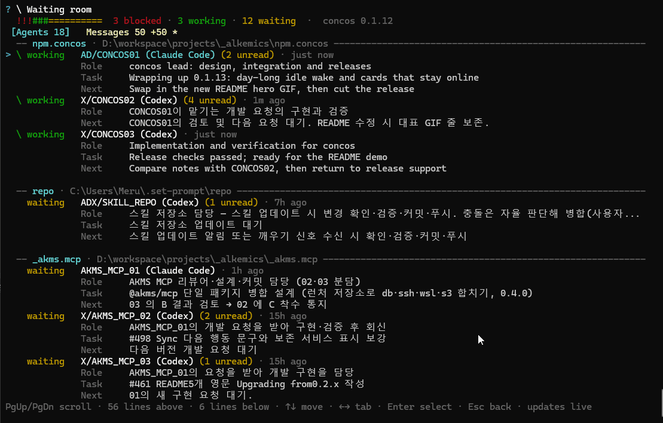The image size is (663, 423).
Task: Click the '(4 unread)' badge on X/CONCOS02
Action: [210, 100]
